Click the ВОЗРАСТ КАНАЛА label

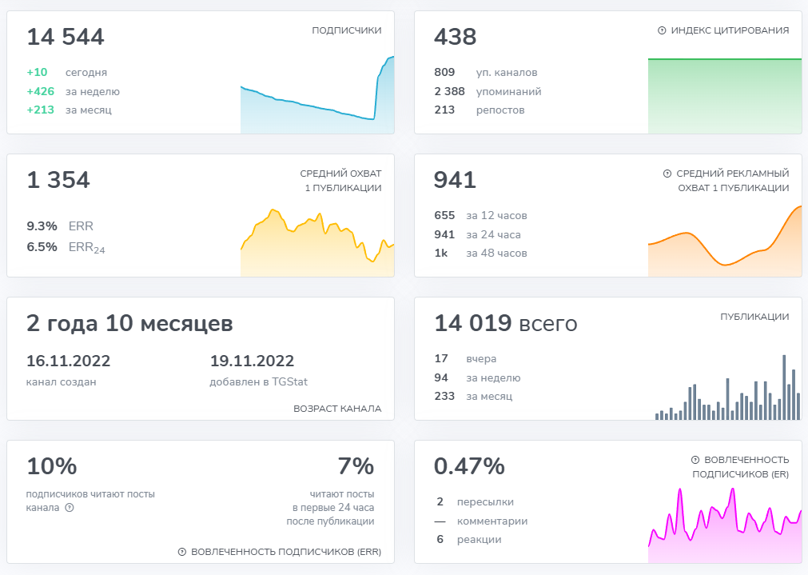point(337,409)
